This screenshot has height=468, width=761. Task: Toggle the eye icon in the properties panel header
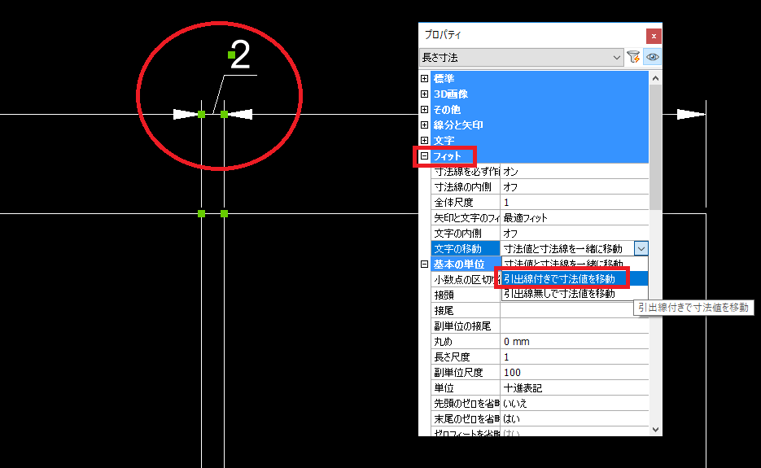[x=652, y=57]
